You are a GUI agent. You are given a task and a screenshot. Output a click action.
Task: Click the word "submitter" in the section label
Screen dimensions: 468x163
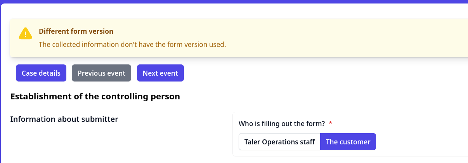[x=100, y=119]
